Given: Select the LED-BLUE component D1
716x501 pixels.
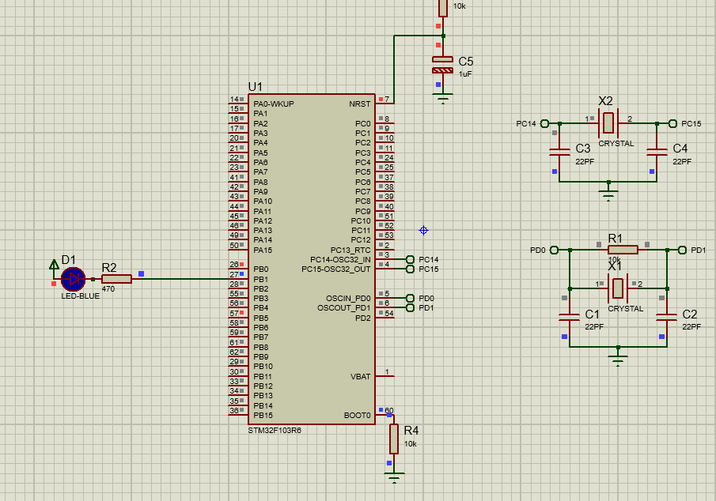Looking at the screenshot, I should point(72,278).
